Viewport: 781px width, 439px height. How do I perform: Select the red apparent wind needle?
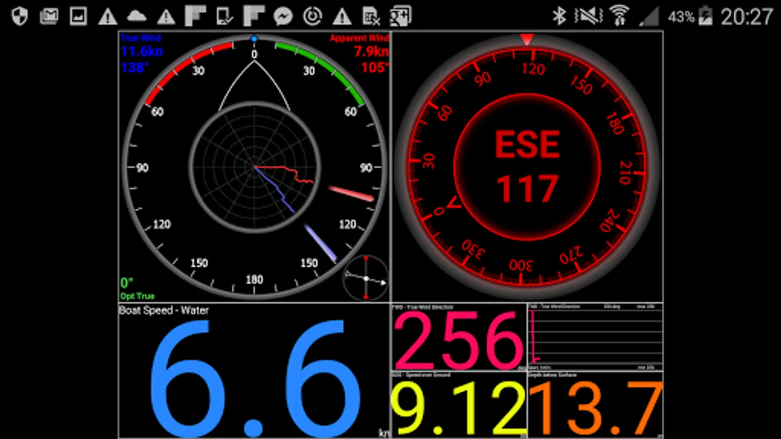(x=351, y=193)
